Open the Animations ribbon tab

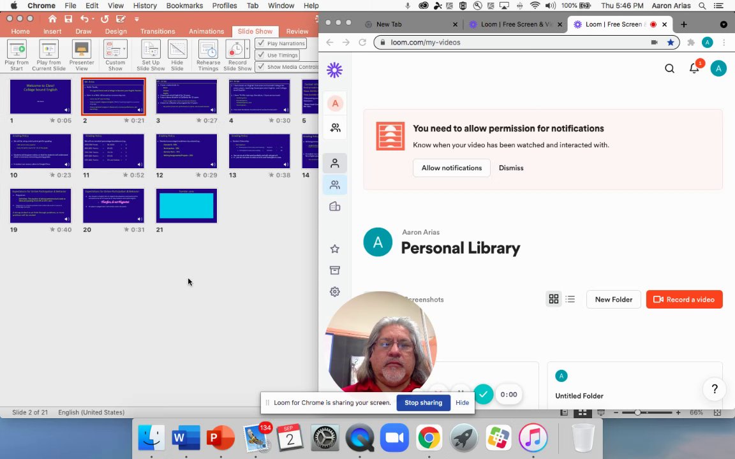(206, 31)
